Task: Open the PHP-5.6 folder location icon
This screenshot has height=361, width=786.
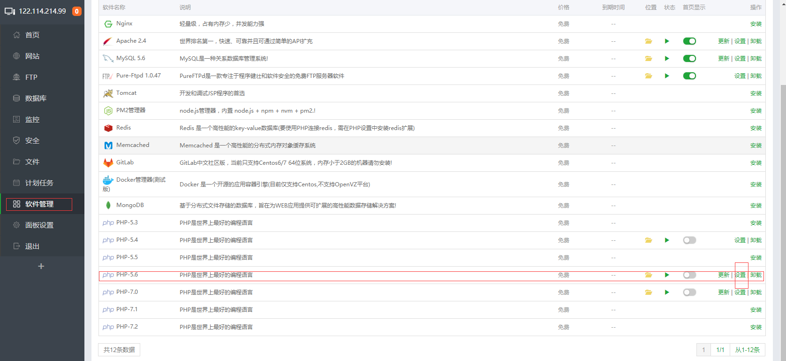Action: (x=649, y=275)
